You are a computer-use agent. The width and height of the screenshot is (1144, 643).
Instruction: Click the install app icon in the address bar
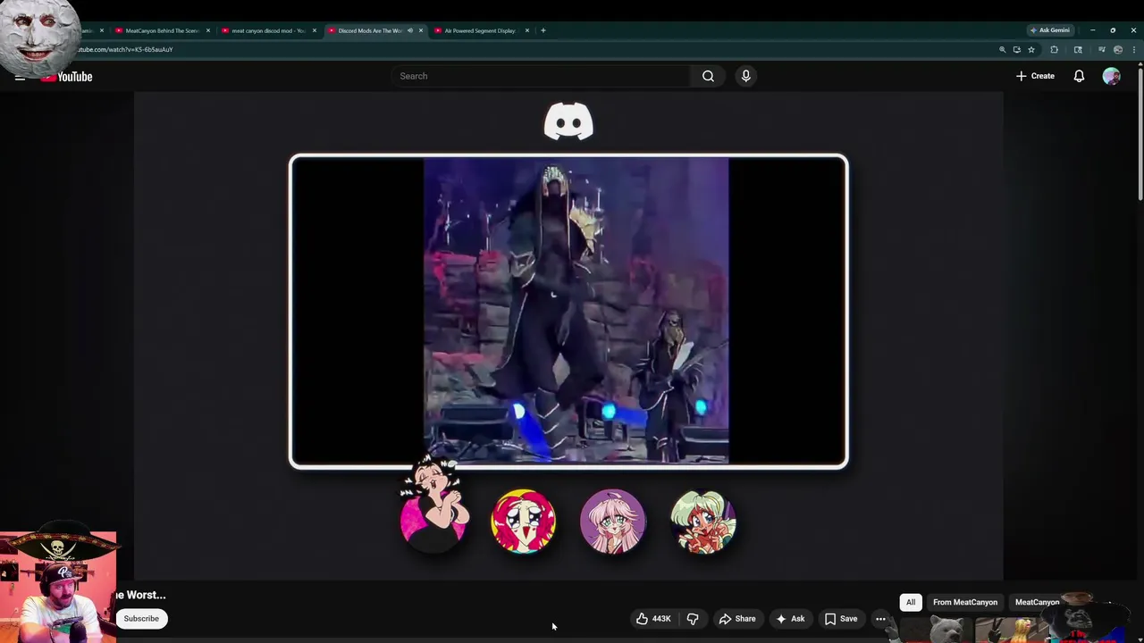[1016, 50]
